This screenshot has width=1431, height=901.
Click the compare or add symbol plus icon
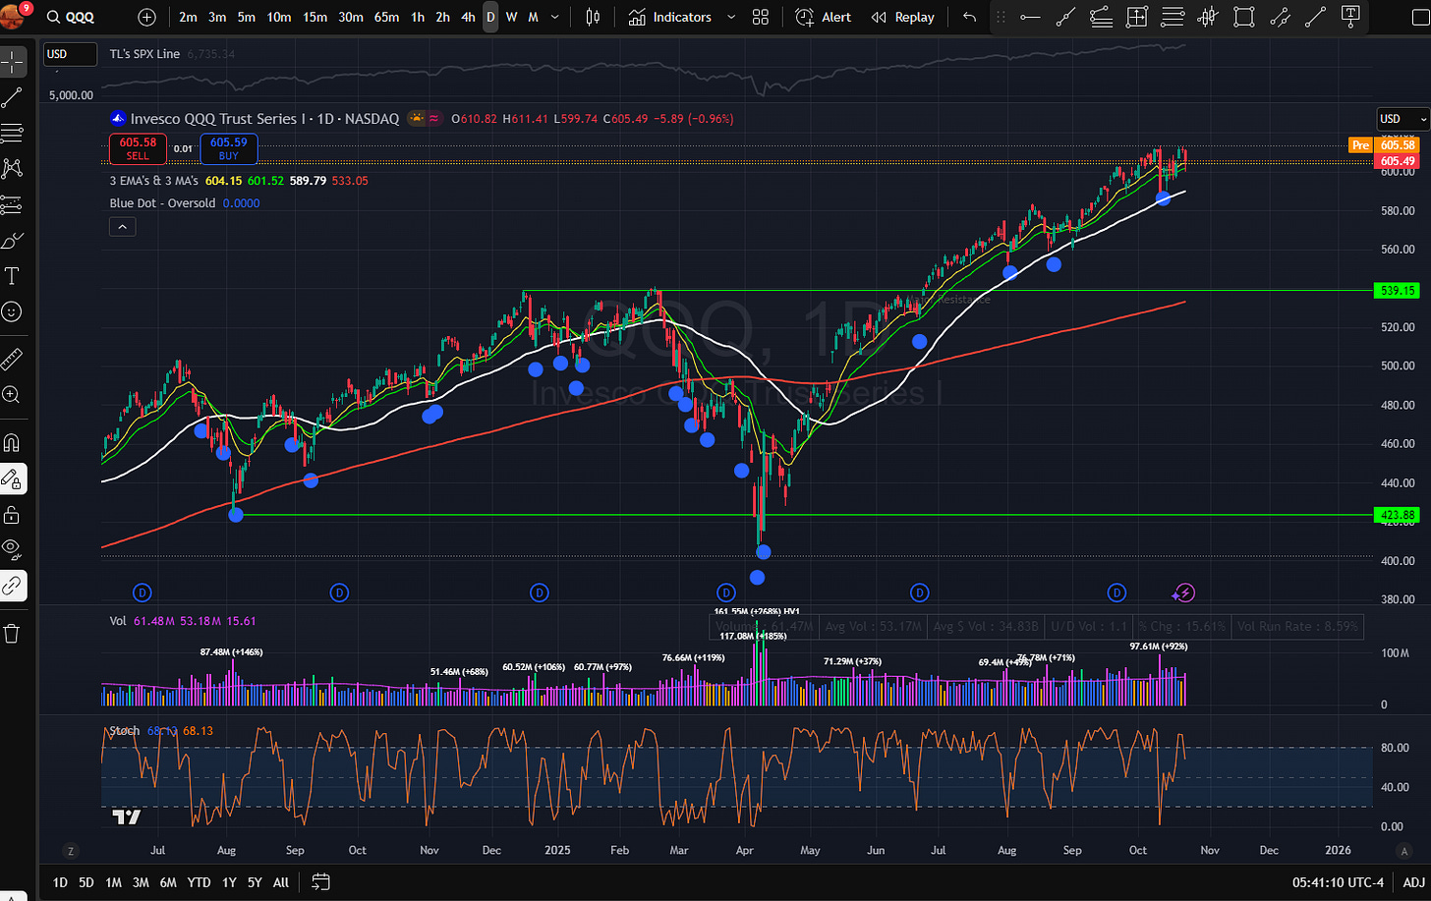[x=146, y=17]
